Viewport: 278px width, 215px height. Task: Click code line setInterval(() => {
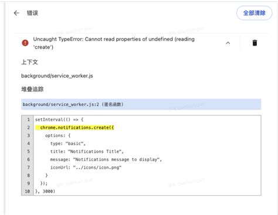[x=59, y=120]
